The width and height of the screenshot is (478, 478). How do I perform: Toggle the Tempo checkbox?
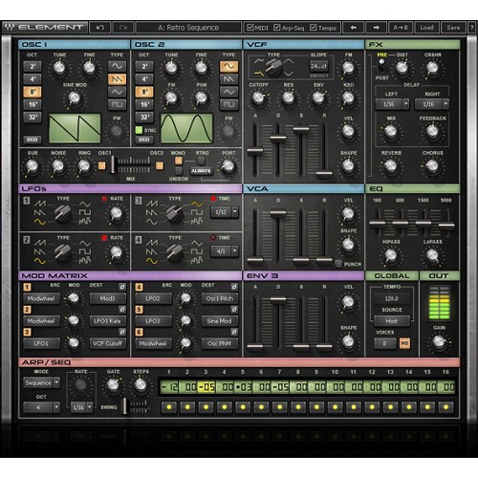(x=314, y=28)
